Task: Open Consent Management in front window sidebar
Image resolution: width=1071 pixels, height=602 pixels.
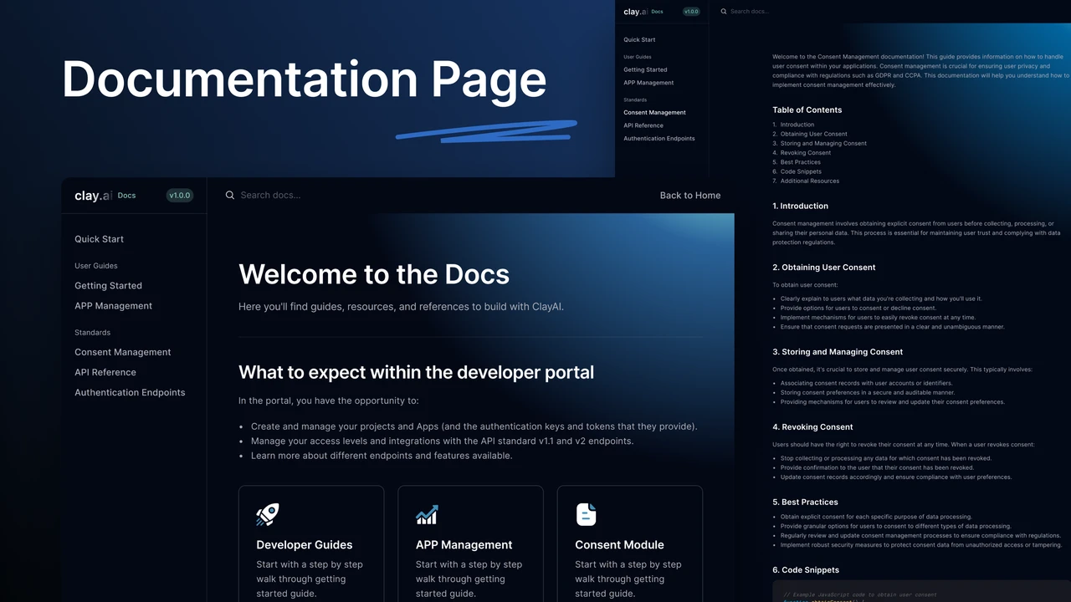Action: pos(122,352)
